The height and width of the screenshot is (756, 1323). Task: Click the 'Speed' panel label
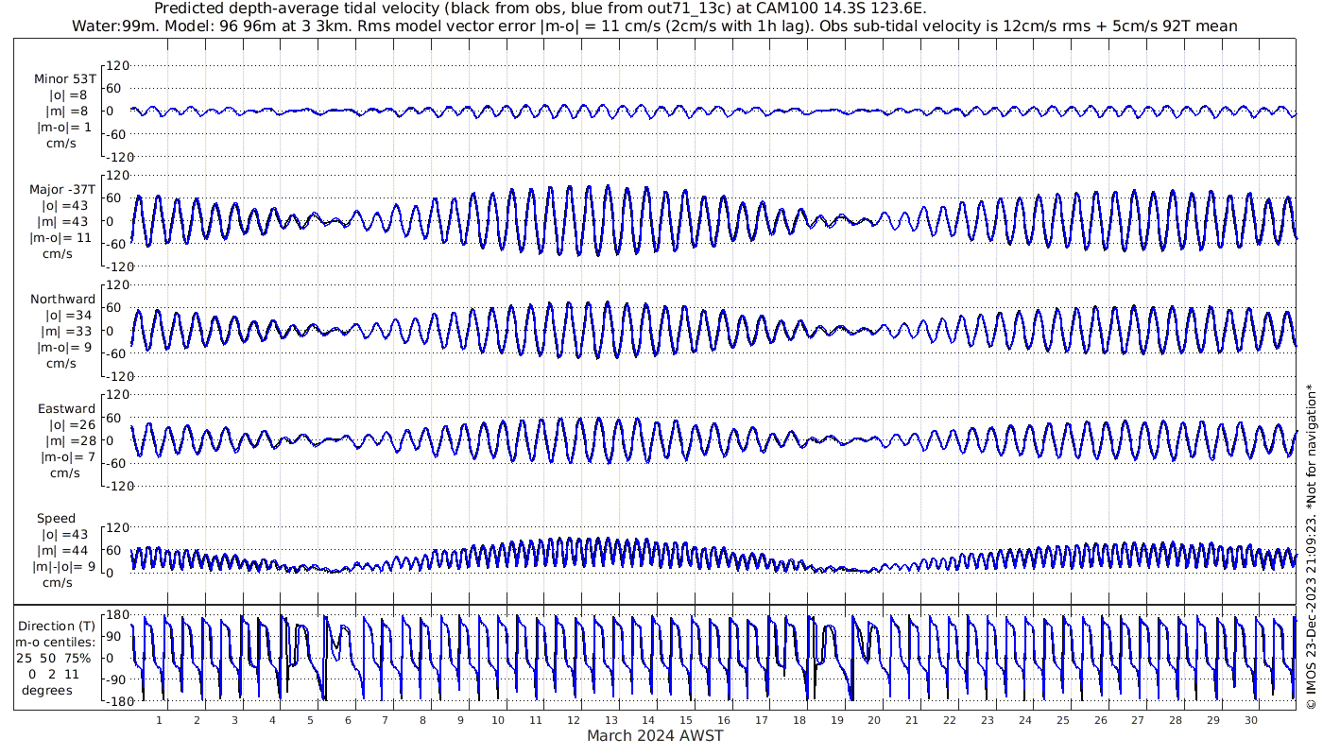click(57, 519)
